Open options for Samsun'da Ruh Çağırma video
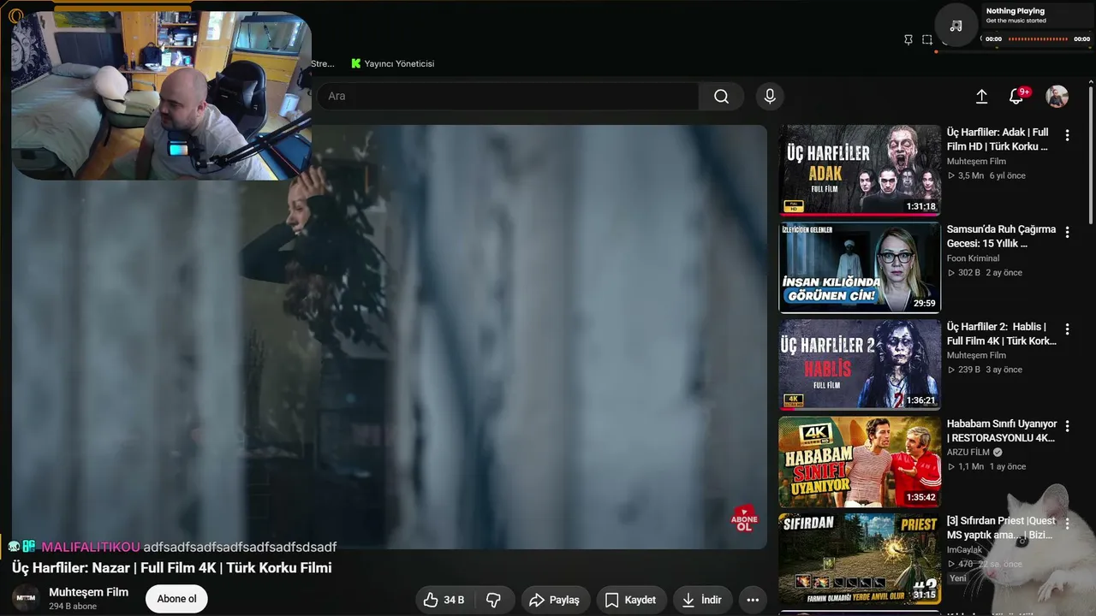This screenshot has width=1096, height=616. pyautogui.click(x=1067, y=232)
